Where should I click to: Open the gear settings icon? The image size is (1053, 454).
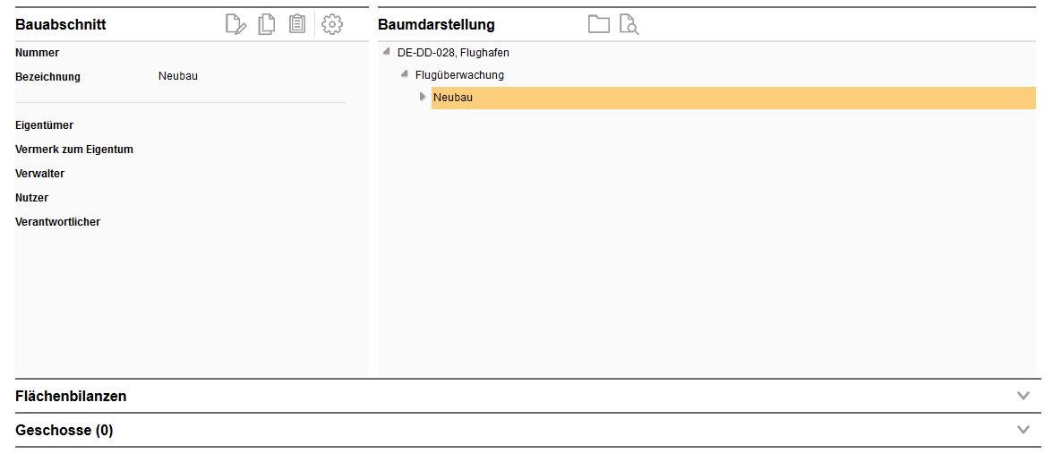pos(332,24)
